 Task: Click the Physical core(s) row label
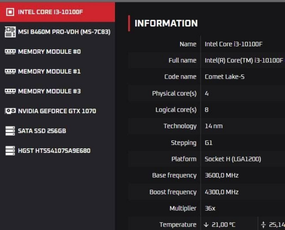(x=174, y=93)
